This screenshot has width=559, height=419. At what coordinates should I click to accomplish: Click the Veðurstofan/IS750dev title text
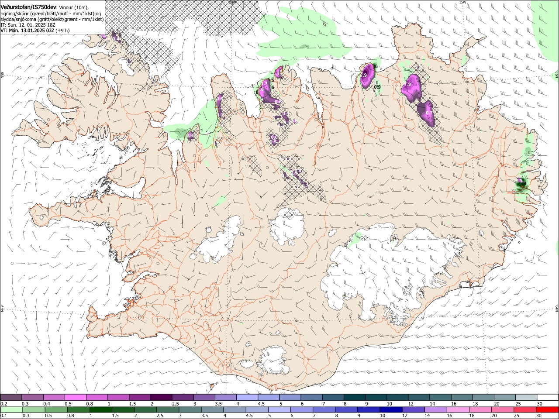(28, 7)
